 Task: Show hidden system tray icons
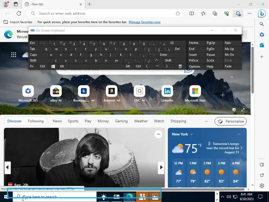pyautogui.click(x=222, y=197)
